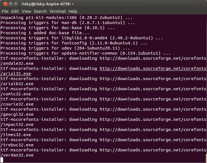Viewport: 207px width, 163px height.
Task: Click the '/courie32.exe' text
Action: tap(17, 104)
